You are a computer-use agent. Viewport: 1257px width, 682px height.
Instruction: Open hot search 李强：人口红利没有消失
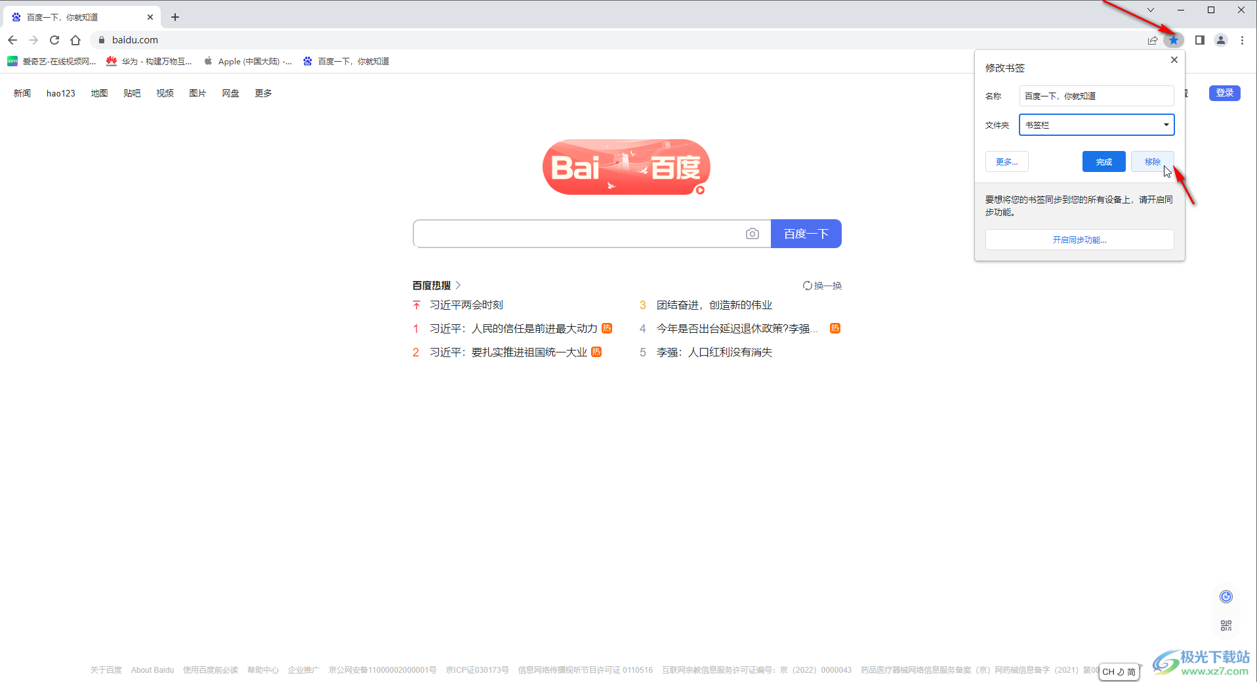[x=714, y=352]
